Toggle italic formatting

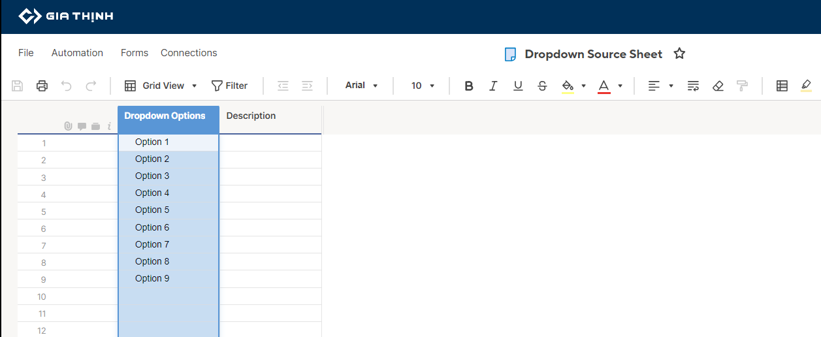[493, 86]
